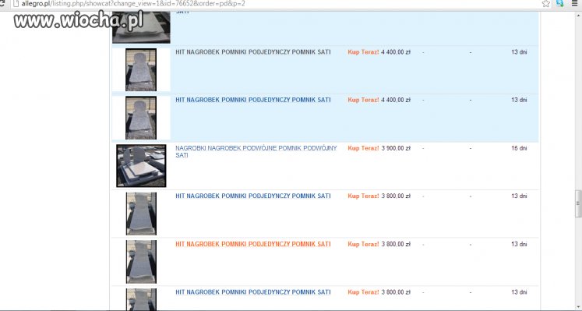
Task: Grab the vertical scrollbar thumb
Action: pos(578,203)
